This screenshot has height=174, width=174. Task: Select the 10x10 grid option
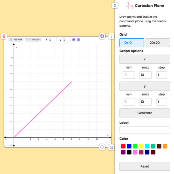(132, 43)
